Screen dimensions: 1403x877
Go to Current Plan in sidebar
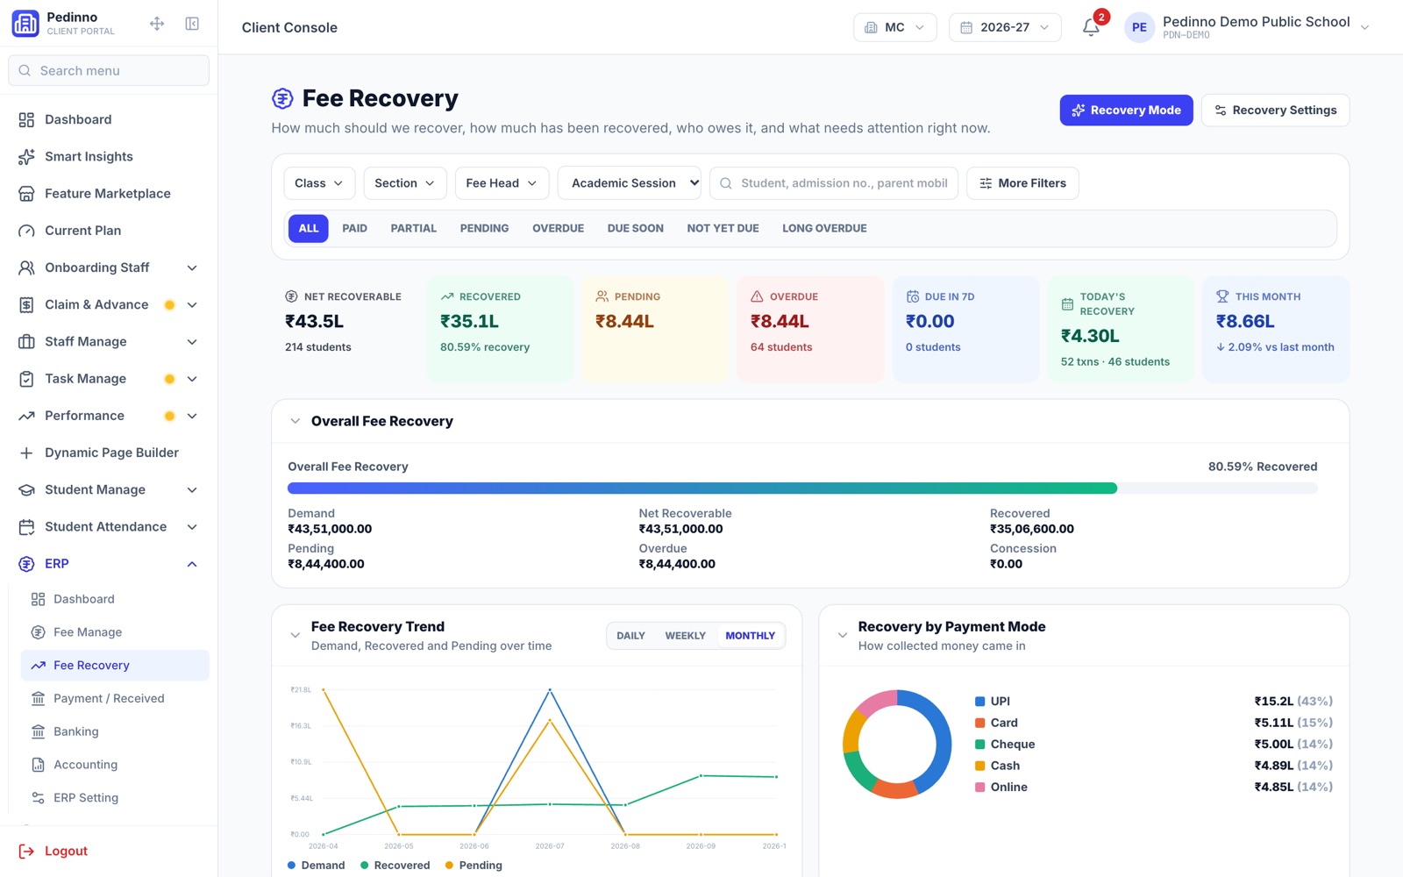tap(109, 231)
